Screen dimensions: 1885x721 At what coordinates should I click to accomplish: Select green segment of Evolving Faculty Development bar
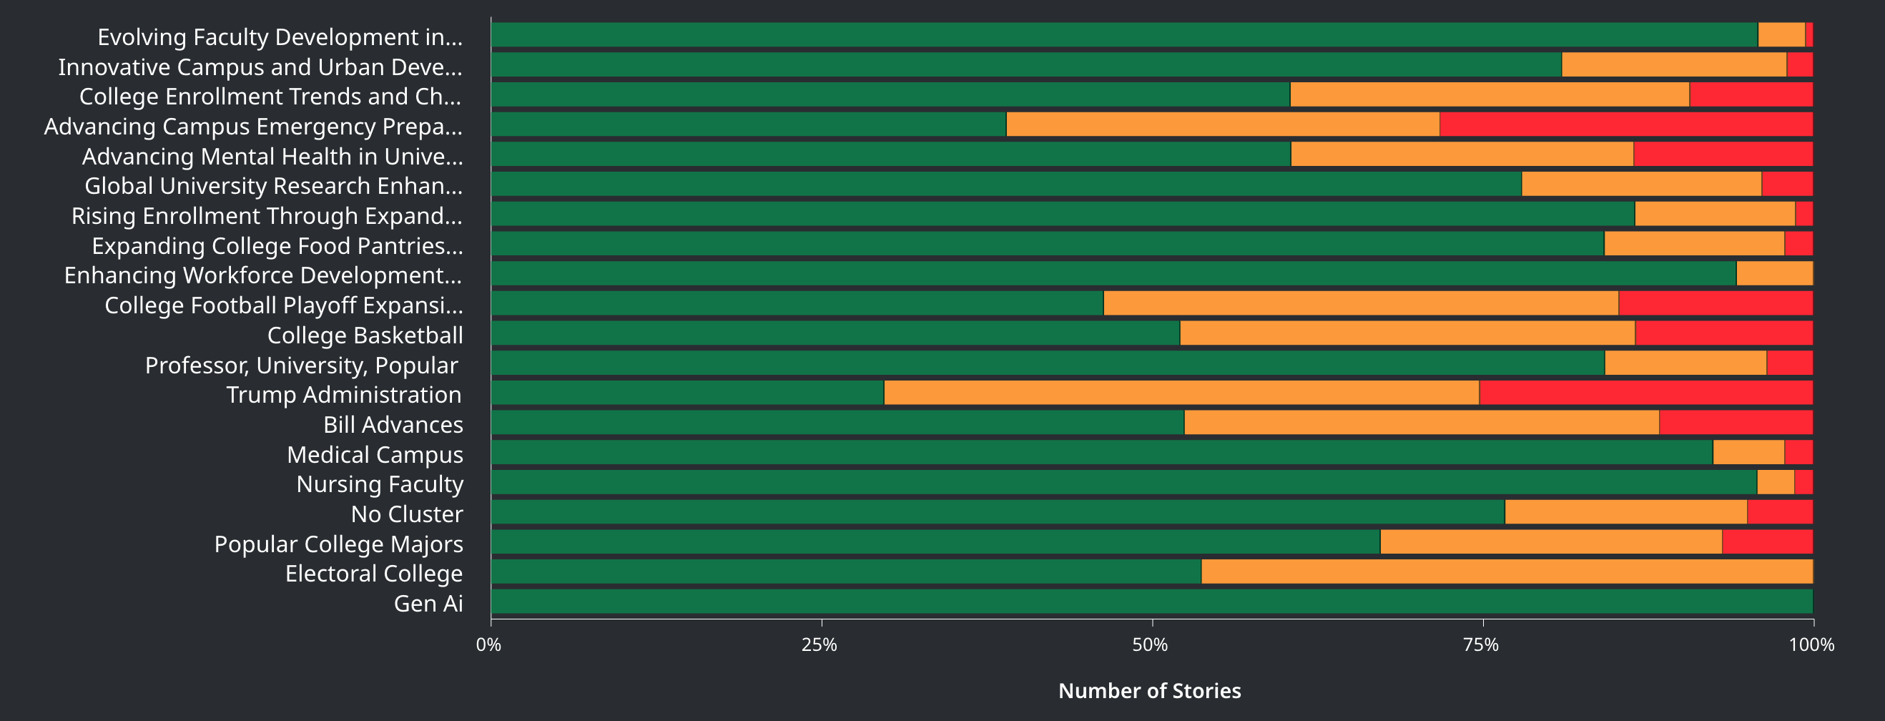coord(1124,35)
